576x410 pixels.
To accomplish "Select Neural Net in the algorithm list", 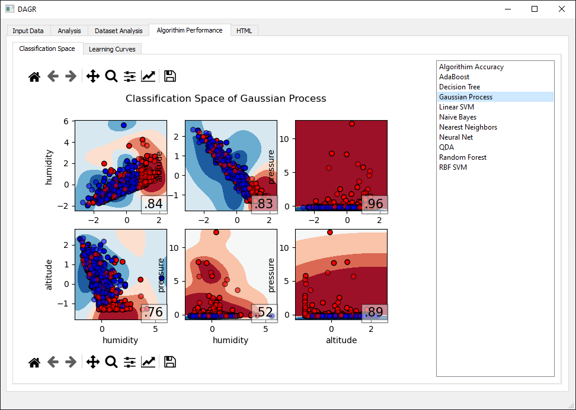I will (x=495, y=137).
